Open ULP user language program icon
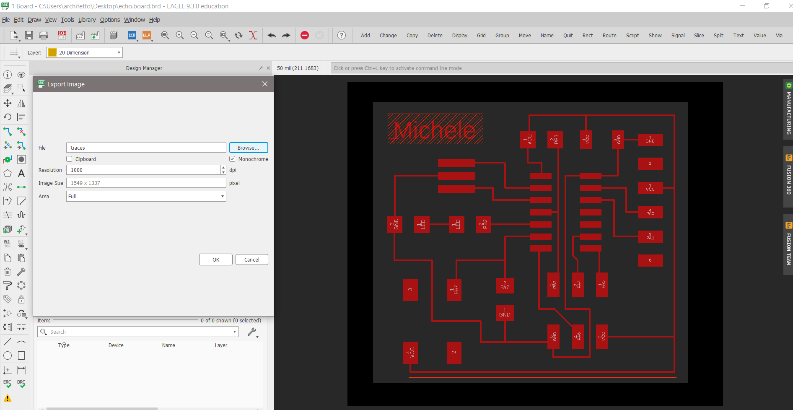The image size is (793, 410). click(x=146, y=36)
